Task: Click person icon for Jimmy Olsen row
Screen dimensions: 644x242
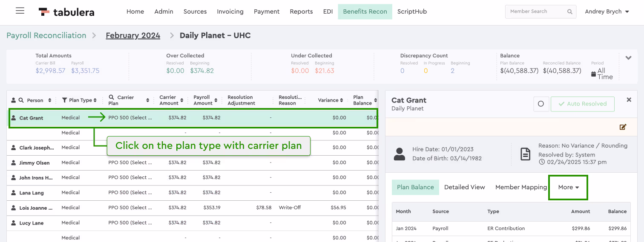Action: (x=14, y=162)
